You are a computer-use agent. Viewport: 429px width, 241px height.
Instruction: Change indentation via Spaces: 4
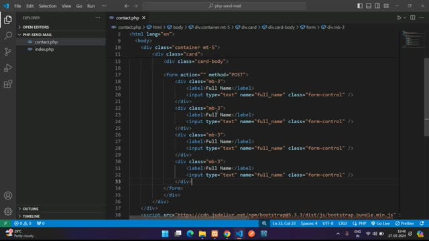(x=309, y=223)
